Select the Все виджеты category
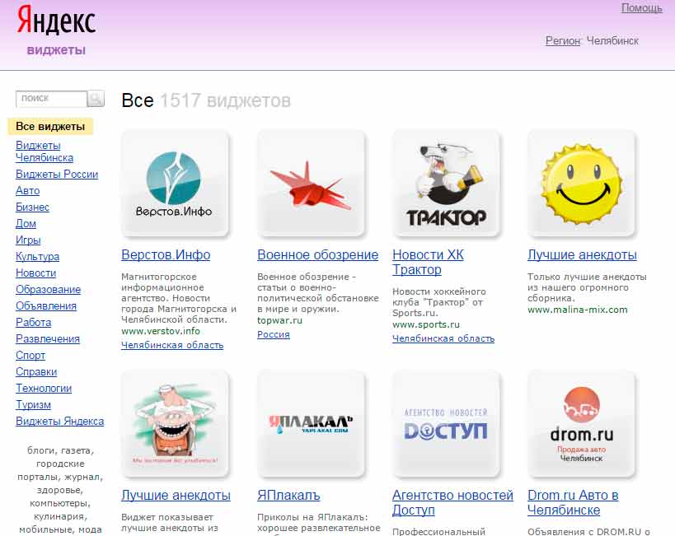This screenshot has width=675, height=536. tap(50, 127)
